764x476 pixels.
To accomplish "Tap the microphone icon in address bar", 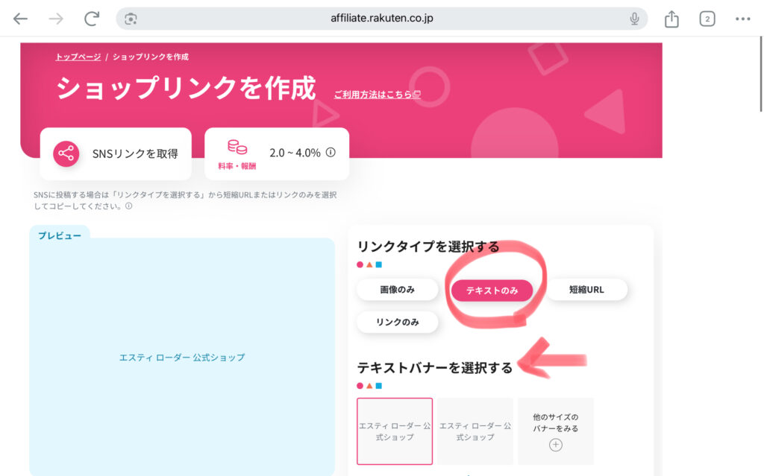I will coord(634,19).
